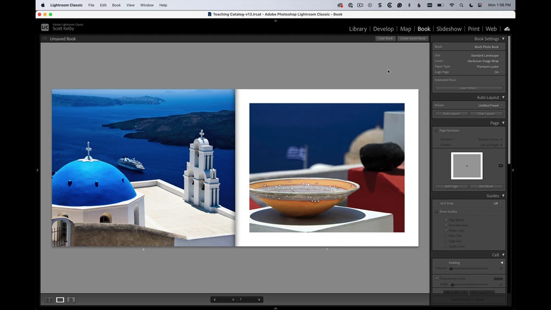Open Book type dropdown (Blurb Photo Book)

pyautogui.click(x=488, y=47)
